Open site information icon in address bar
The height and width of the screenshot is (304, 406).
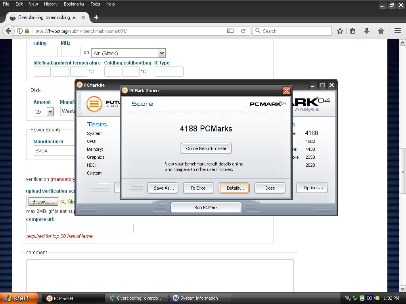(20, 31)
